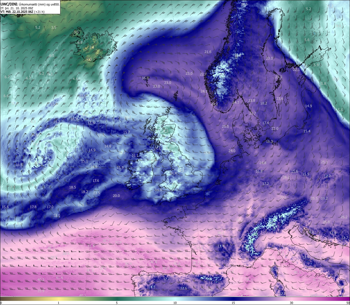Click the 23.3 value over the Baltic

[x=279, y=77]
